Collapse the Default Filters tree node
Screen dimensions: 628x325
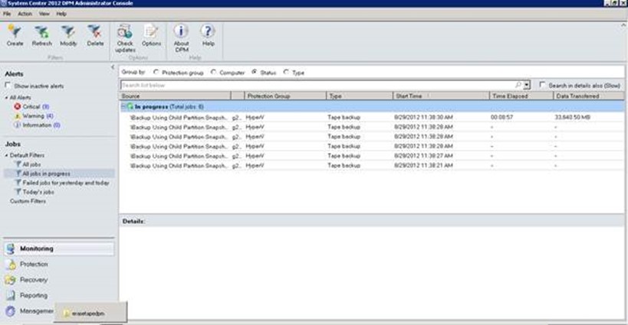(7, 155)
